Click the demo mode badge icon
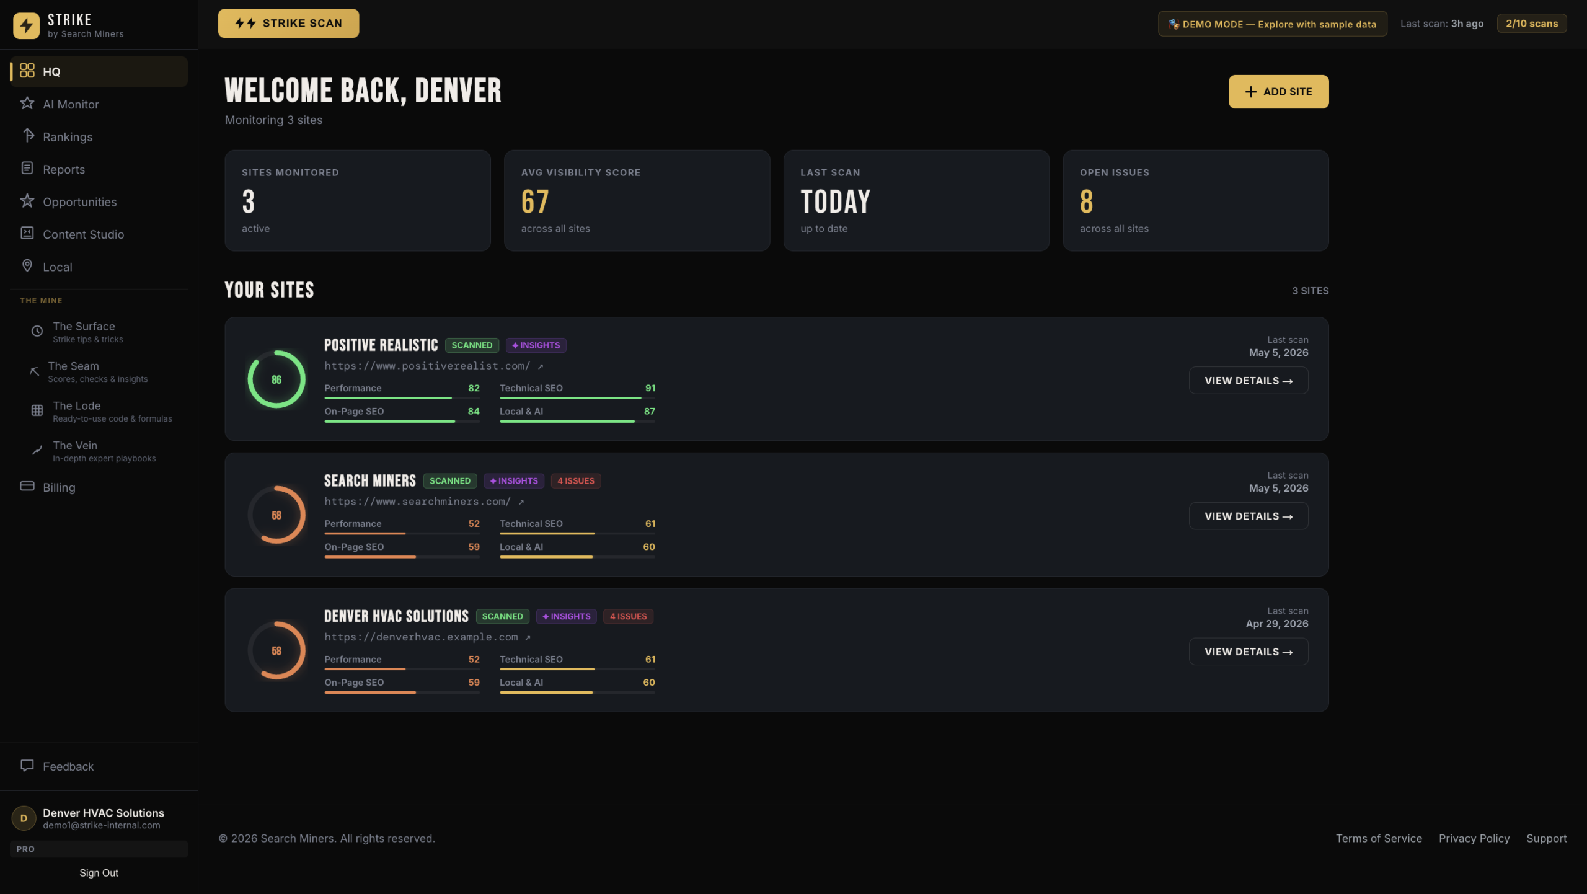This screenshot has width=1587, height=894. point(1174,24)
